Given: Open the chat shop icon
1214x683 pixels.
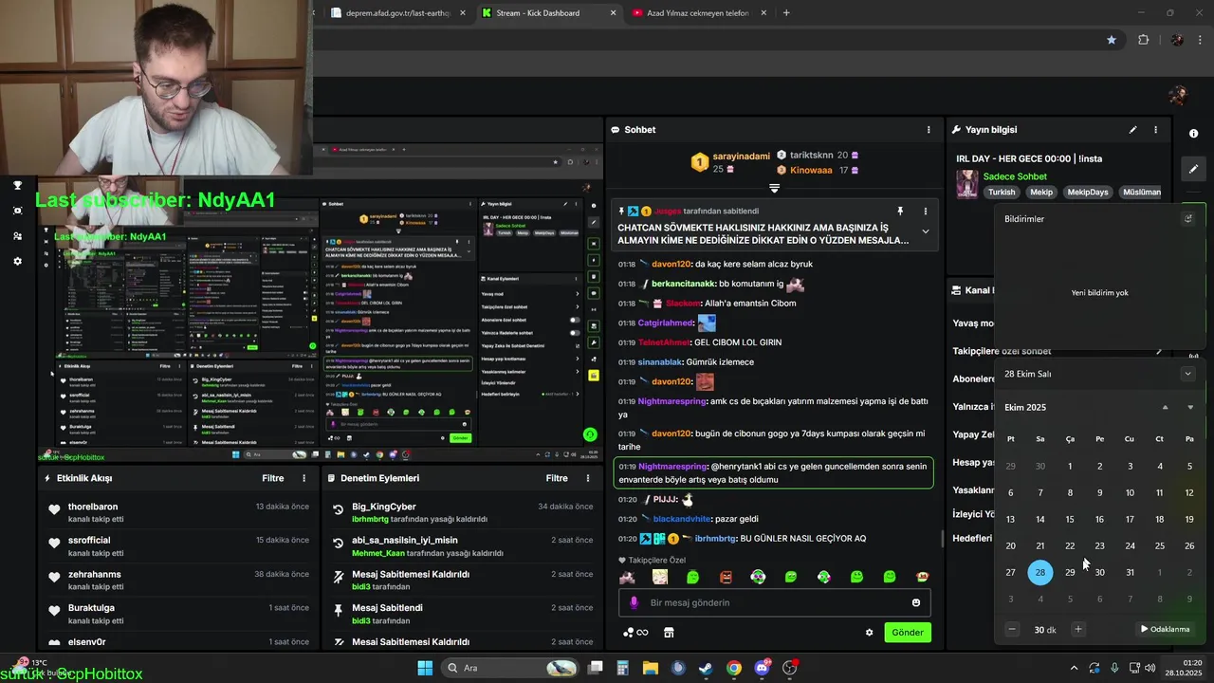Looking at the screenshot, I should click(668, 633).
